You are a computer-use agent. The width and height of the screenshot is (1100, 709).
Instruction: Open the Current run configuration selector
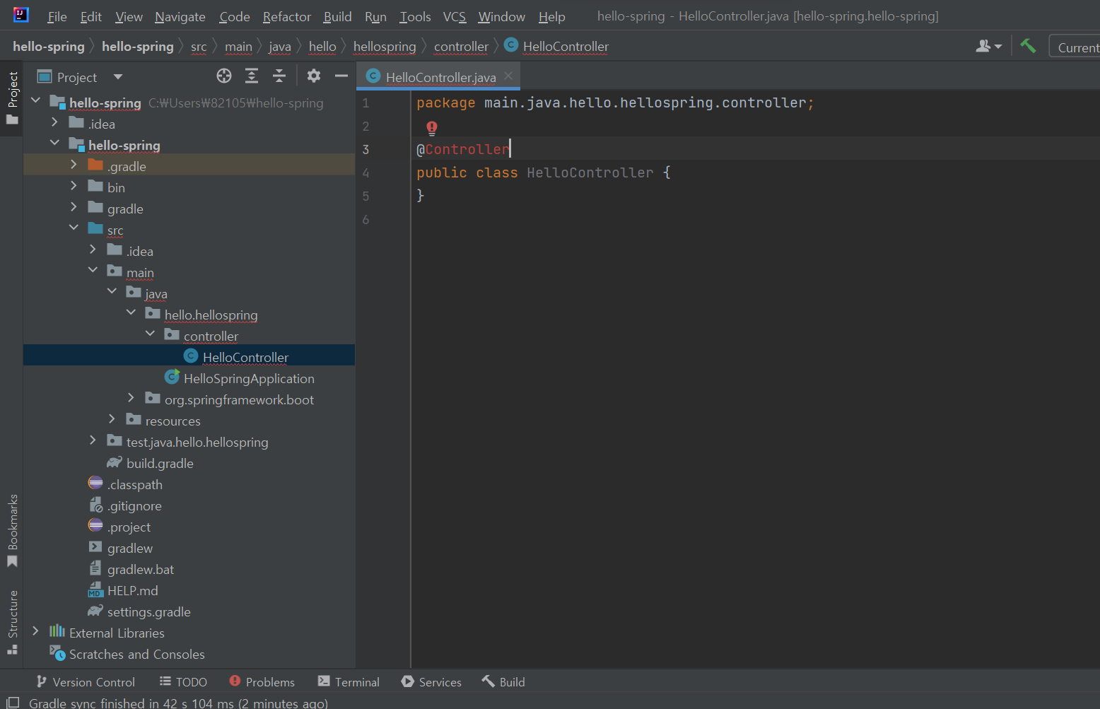1075,47
